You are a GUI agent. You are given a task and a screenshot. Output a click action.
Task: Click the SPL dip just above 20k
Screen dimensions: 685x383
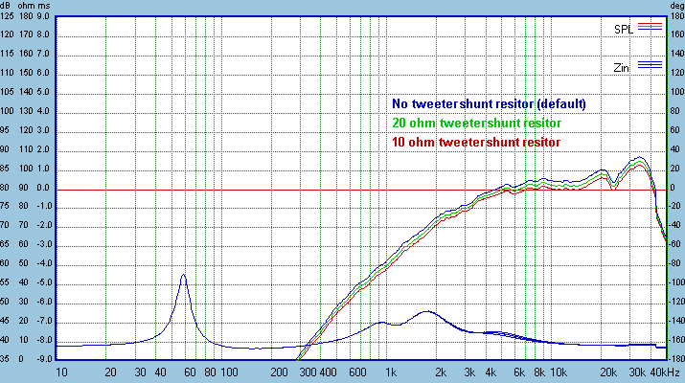614,186
